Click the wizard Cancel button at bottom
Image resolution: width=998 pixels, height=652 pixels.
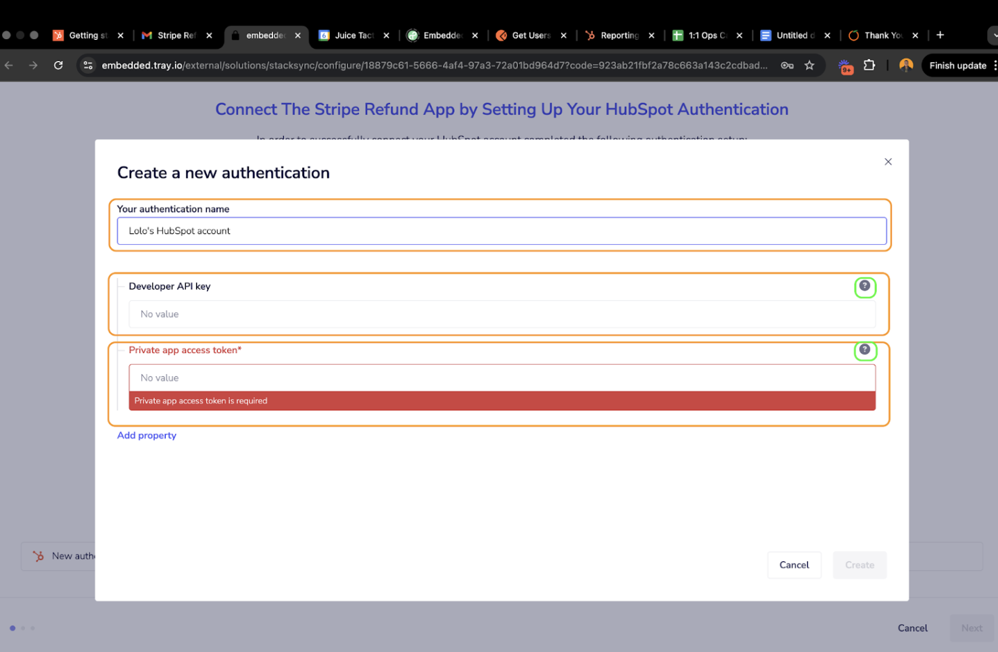click(912, 628)
